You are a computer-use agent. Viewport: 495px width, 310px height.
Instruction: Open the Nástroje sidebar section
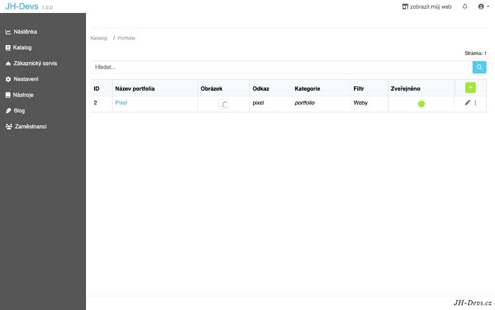click(x=25, y=95)
